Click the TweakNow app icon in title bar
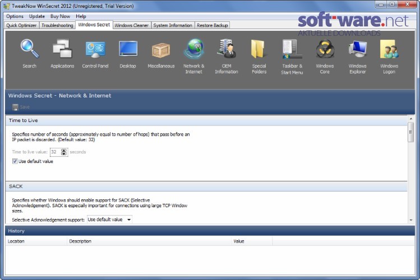 (x=6, y=6)
